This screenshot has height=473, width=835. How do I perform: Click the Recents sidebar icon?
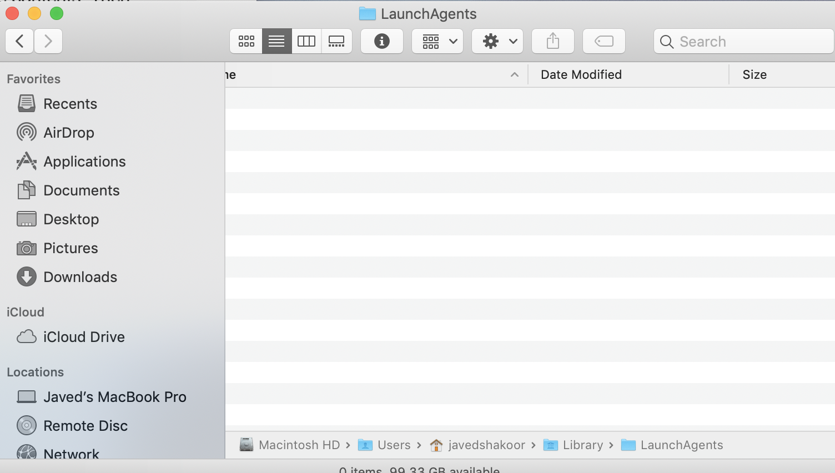click(x=27, y=103)
